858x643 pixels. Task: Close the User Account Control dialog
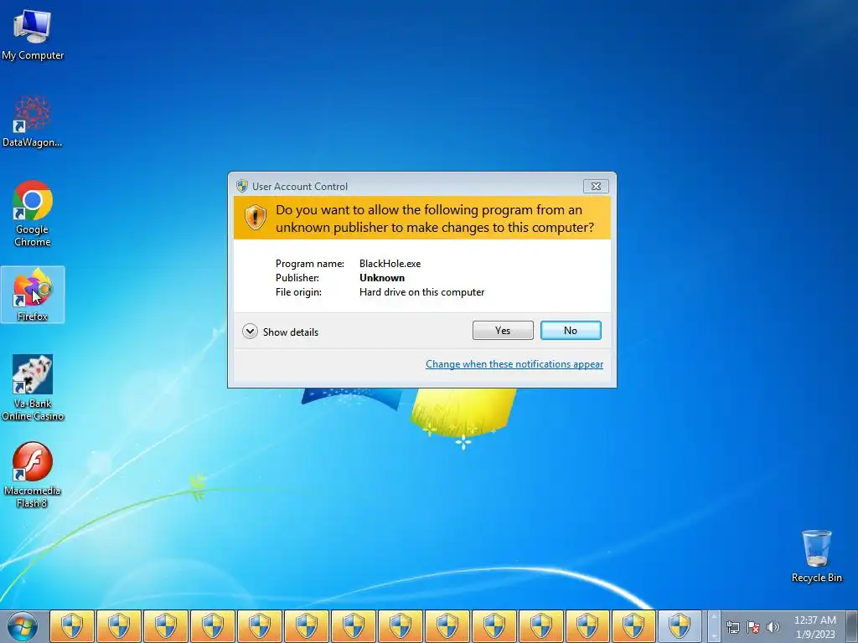point(596,187)
